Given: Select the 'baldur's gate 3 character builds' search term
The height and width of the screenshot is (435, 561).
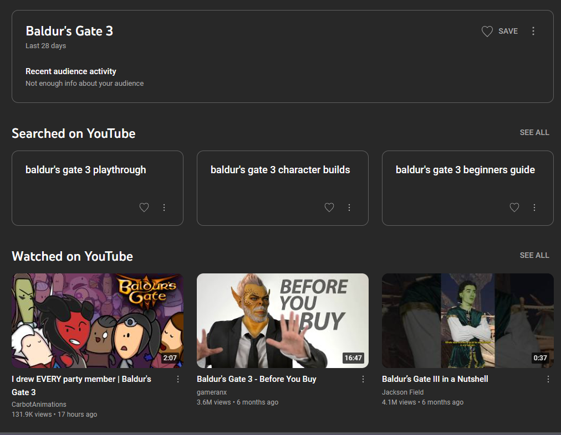Looking at the screenshot, I should pyautogui.click(x=280, y=170).
